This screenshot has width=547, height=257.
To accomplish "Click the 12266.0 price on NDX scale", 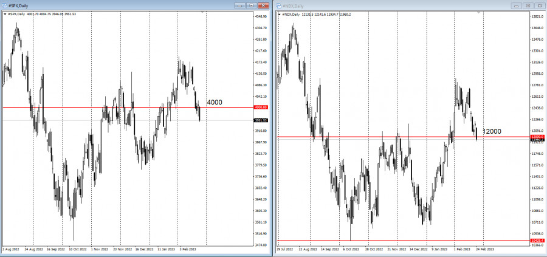I will coord(537,119).
